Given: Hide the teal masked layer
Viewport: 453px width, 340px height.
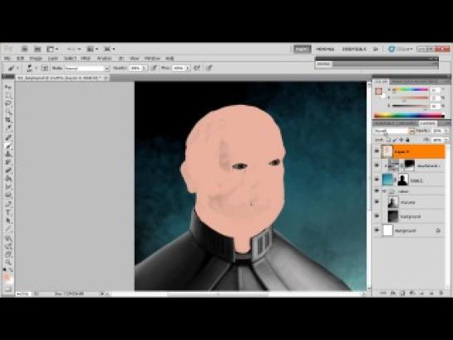Looking at the screenshot, I should pos(377,180).
